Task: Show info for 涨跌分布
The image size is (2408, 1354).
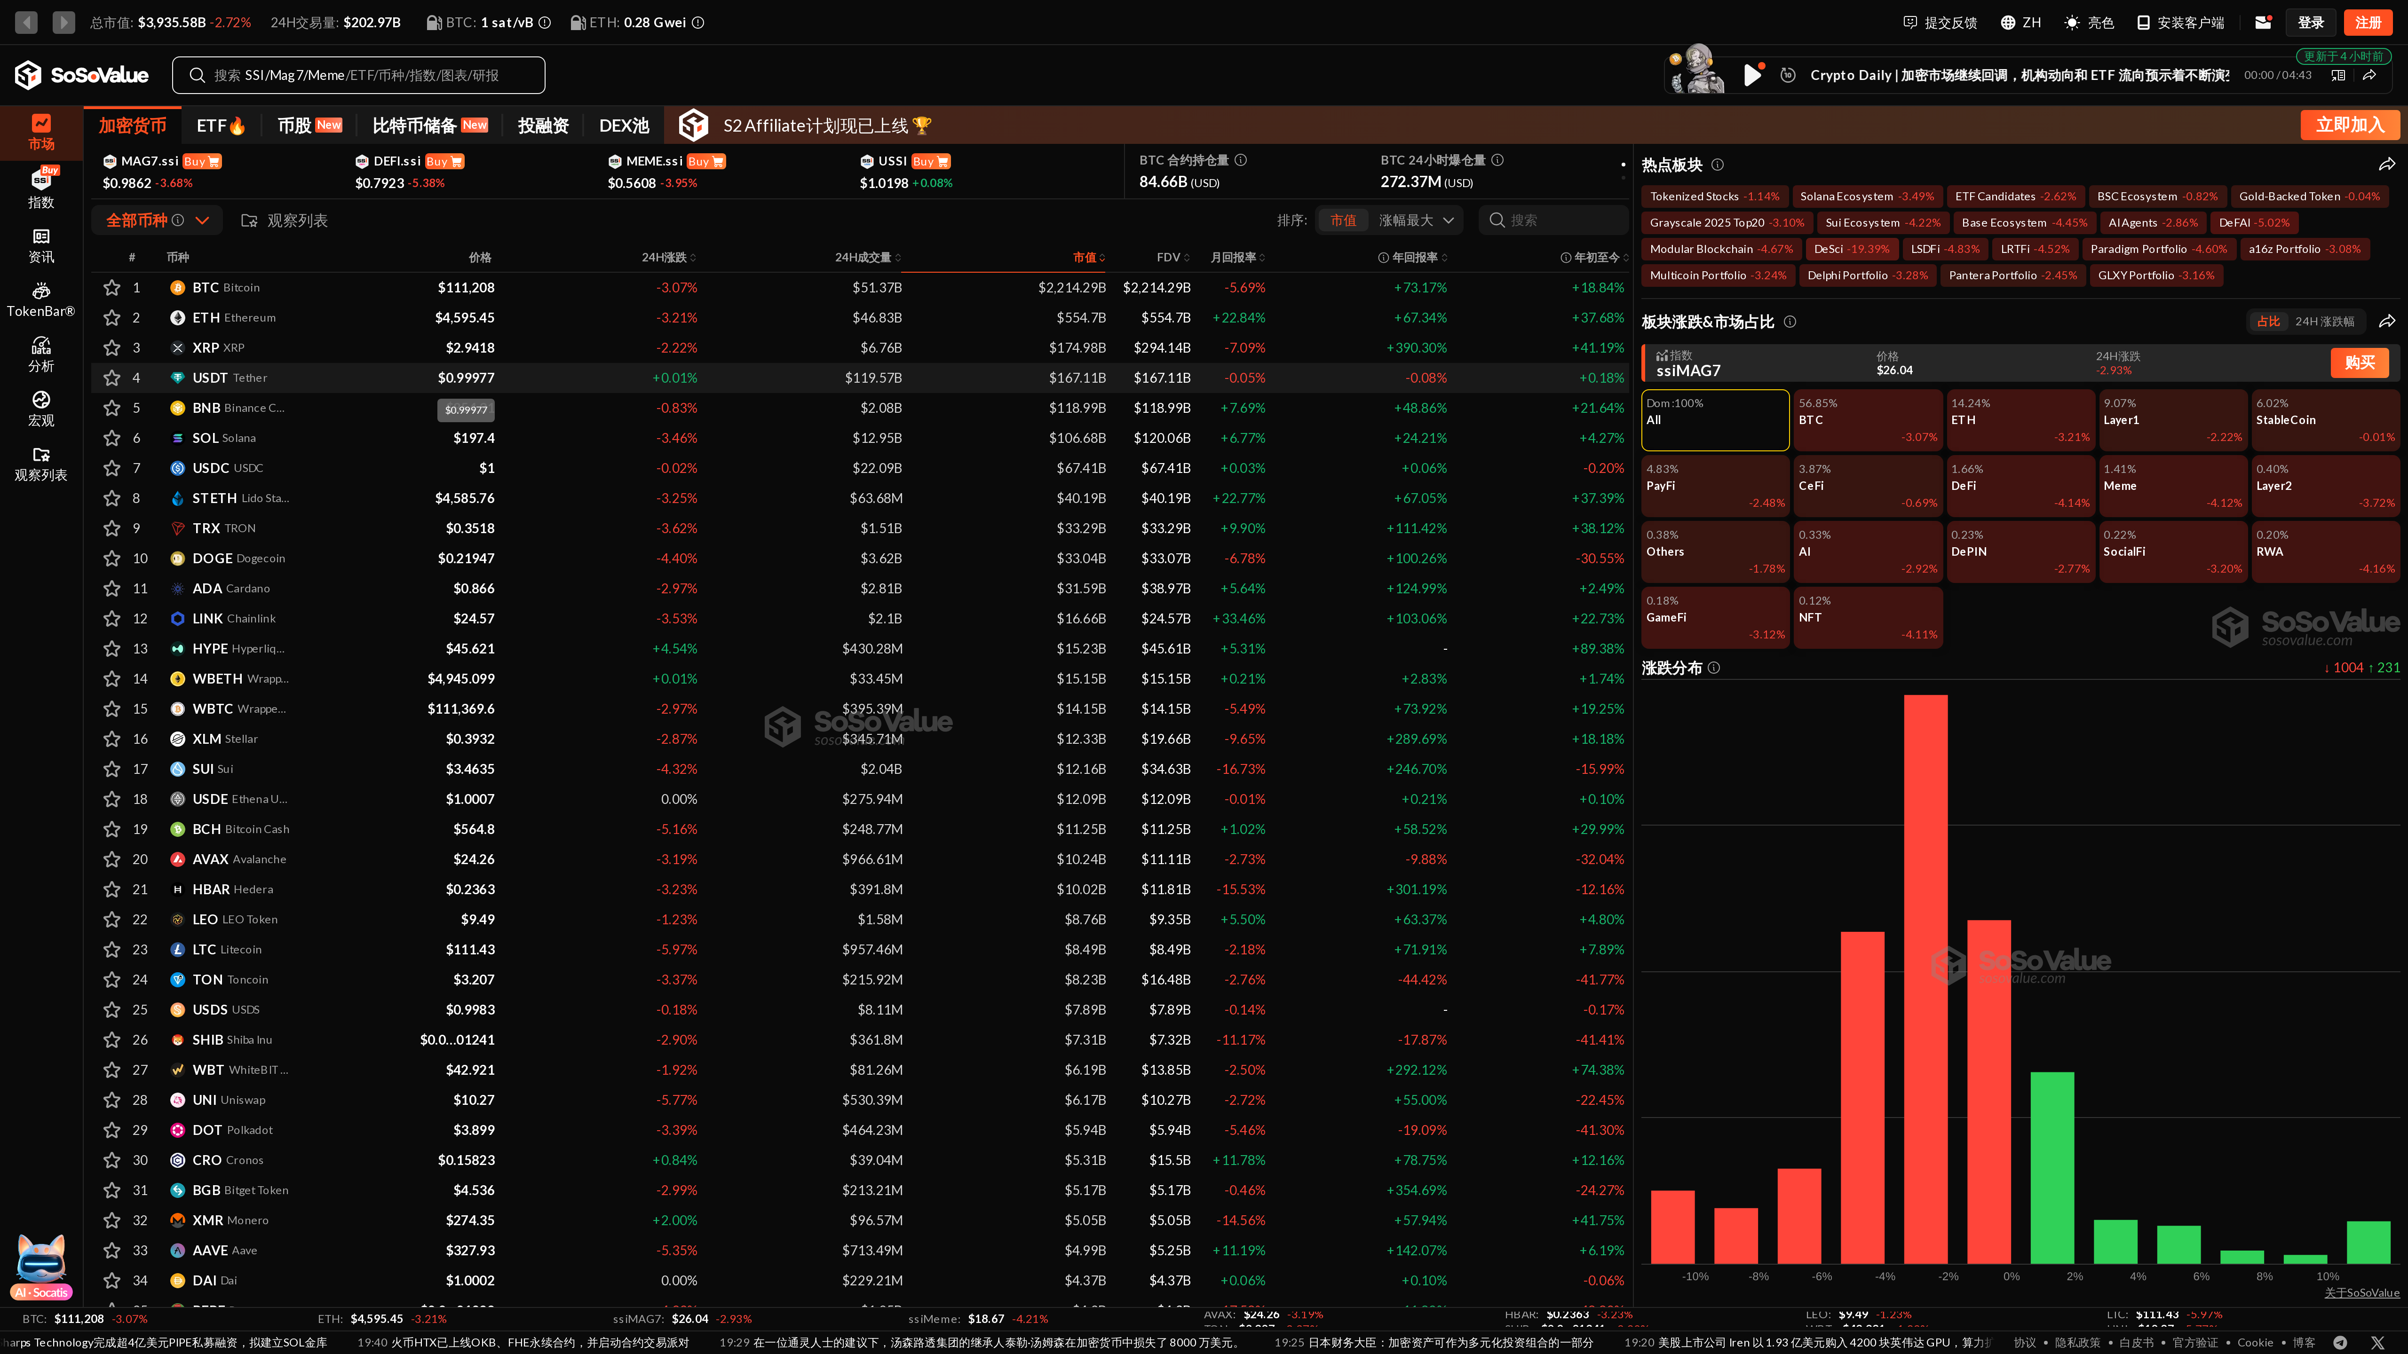Action: (x=1713, y=667)
